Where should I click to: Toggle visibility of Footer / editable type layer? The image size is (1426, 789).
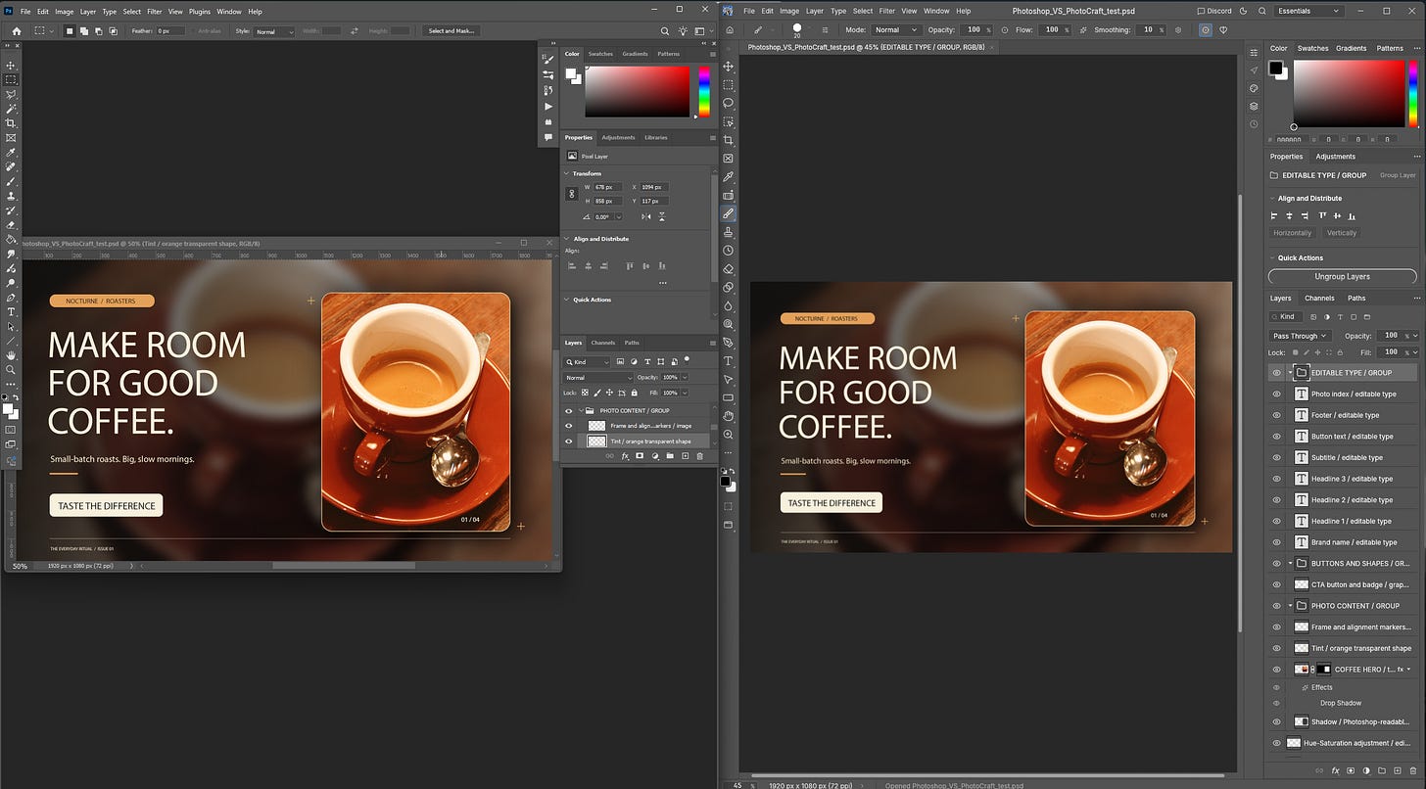point(1276,415)
